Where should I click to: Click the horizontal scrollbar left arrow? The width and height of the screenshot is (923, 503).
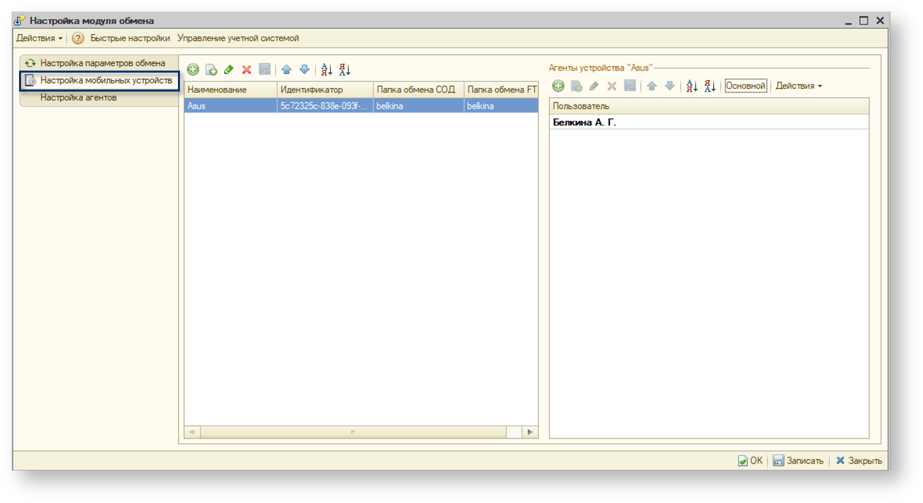point(192,432)
